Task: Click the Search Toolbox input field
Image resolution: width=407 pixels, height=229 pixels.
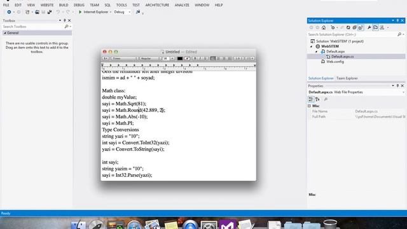Action: tap(32, 27)
